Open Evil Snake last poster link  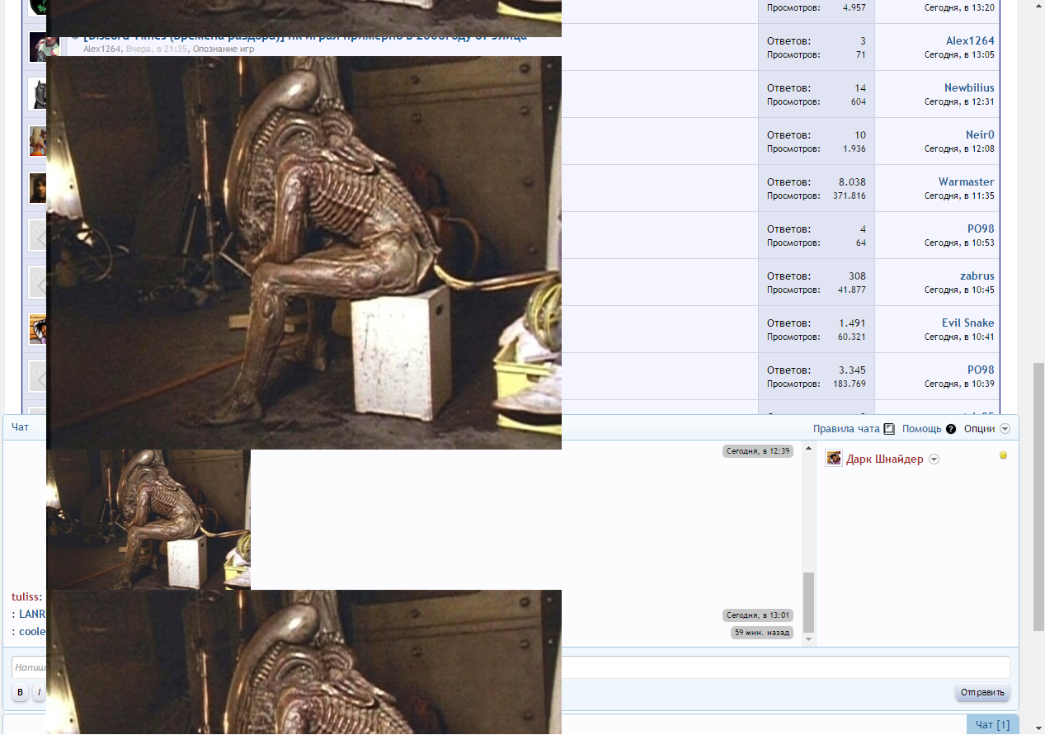pos(968,323)
